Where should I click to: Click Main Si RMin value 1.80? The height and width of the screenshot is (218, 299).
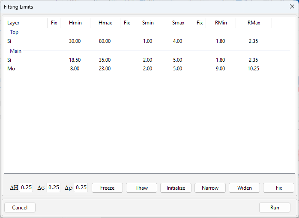click(x=221, y=60)
